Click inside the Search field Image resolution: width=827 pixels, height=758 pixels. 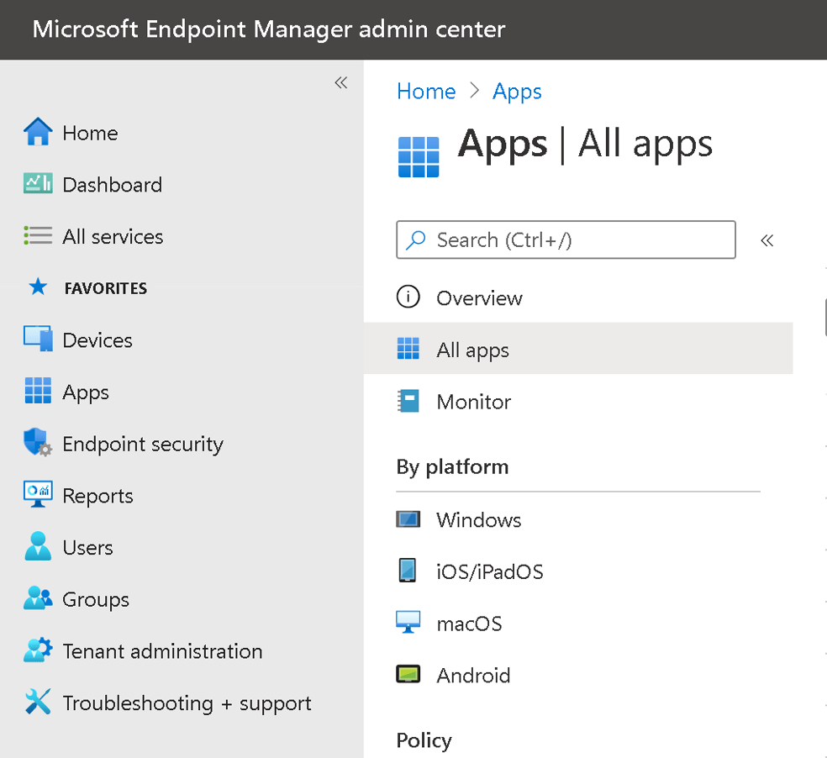pyautogui.click(x=566, y=240)
